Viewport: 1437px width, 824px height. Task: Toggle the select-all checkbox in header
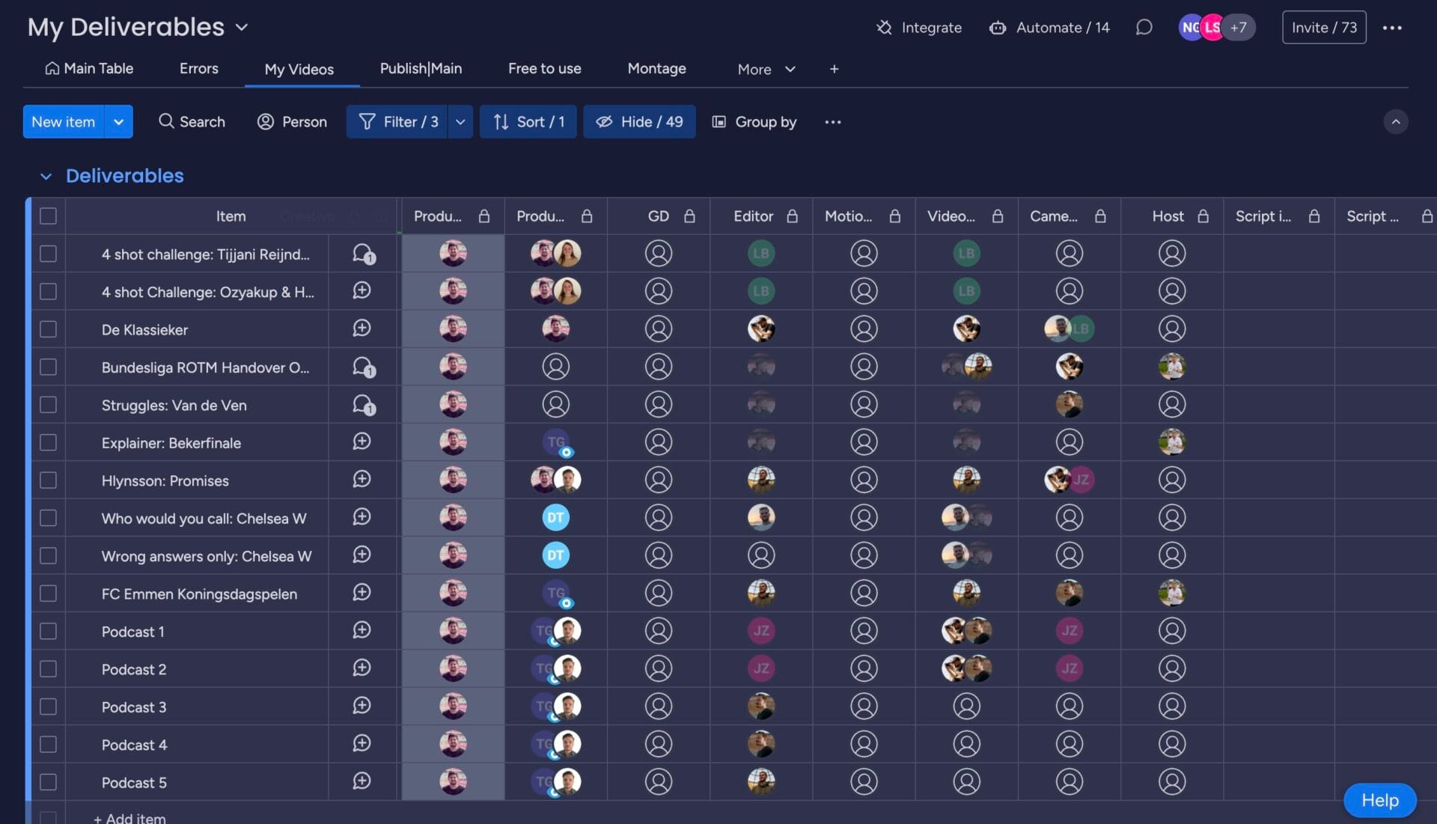48,216
